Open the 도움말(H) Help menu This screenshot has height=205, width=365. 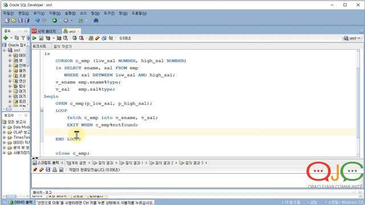139,13
